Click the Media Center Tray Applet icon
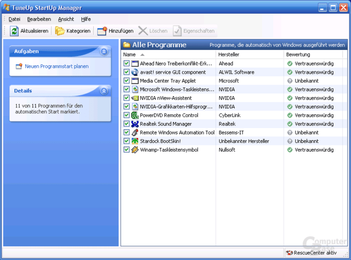351x260 pixels. 135,81
